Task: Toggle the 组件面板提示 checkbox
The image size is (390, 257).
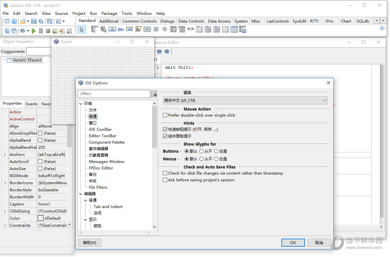Action: (x=165, y=136)
